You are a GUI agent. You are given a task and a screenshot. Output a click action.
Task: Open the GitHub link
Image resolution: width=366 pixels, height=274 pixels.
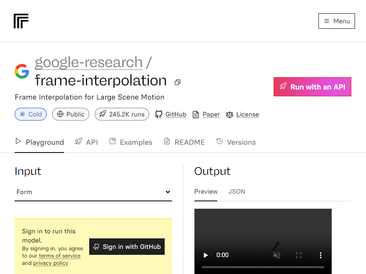point(176,115)
